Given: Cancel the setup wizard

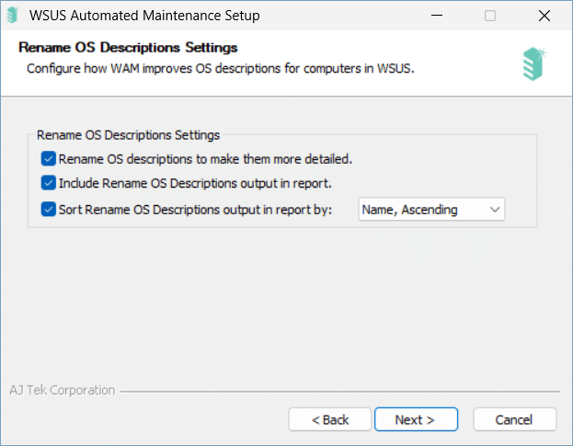Looking at the screenshot, I should (514, 419).
